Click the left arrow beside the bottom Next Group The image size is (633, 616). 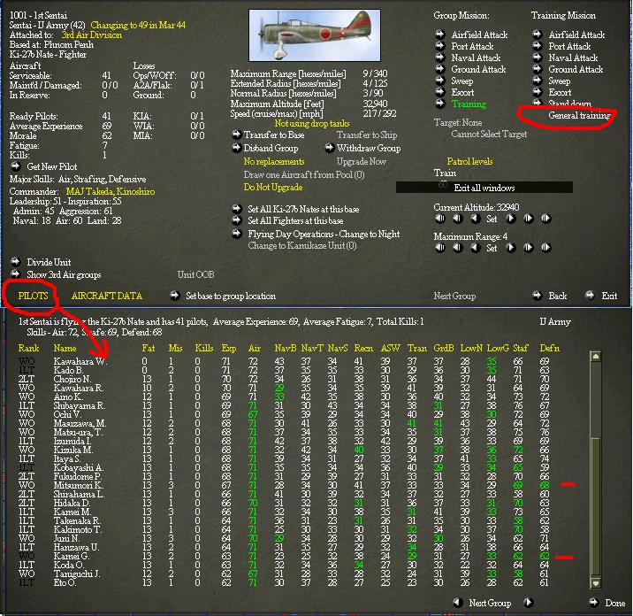457,602
